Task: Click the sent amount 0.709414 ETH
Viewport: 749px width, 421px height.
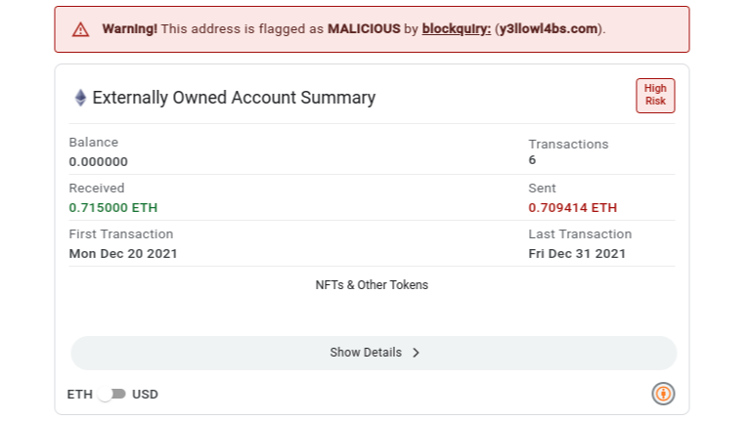Action: coord(572,208)
